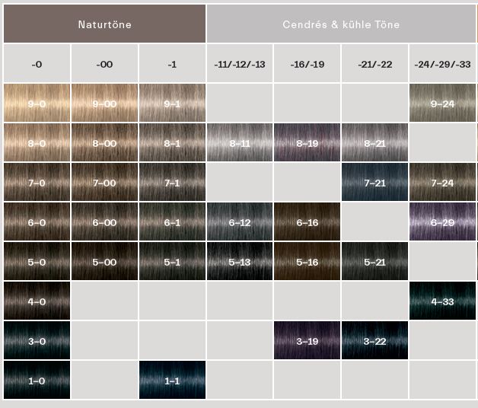Select the -0 column header

[37, 64]
